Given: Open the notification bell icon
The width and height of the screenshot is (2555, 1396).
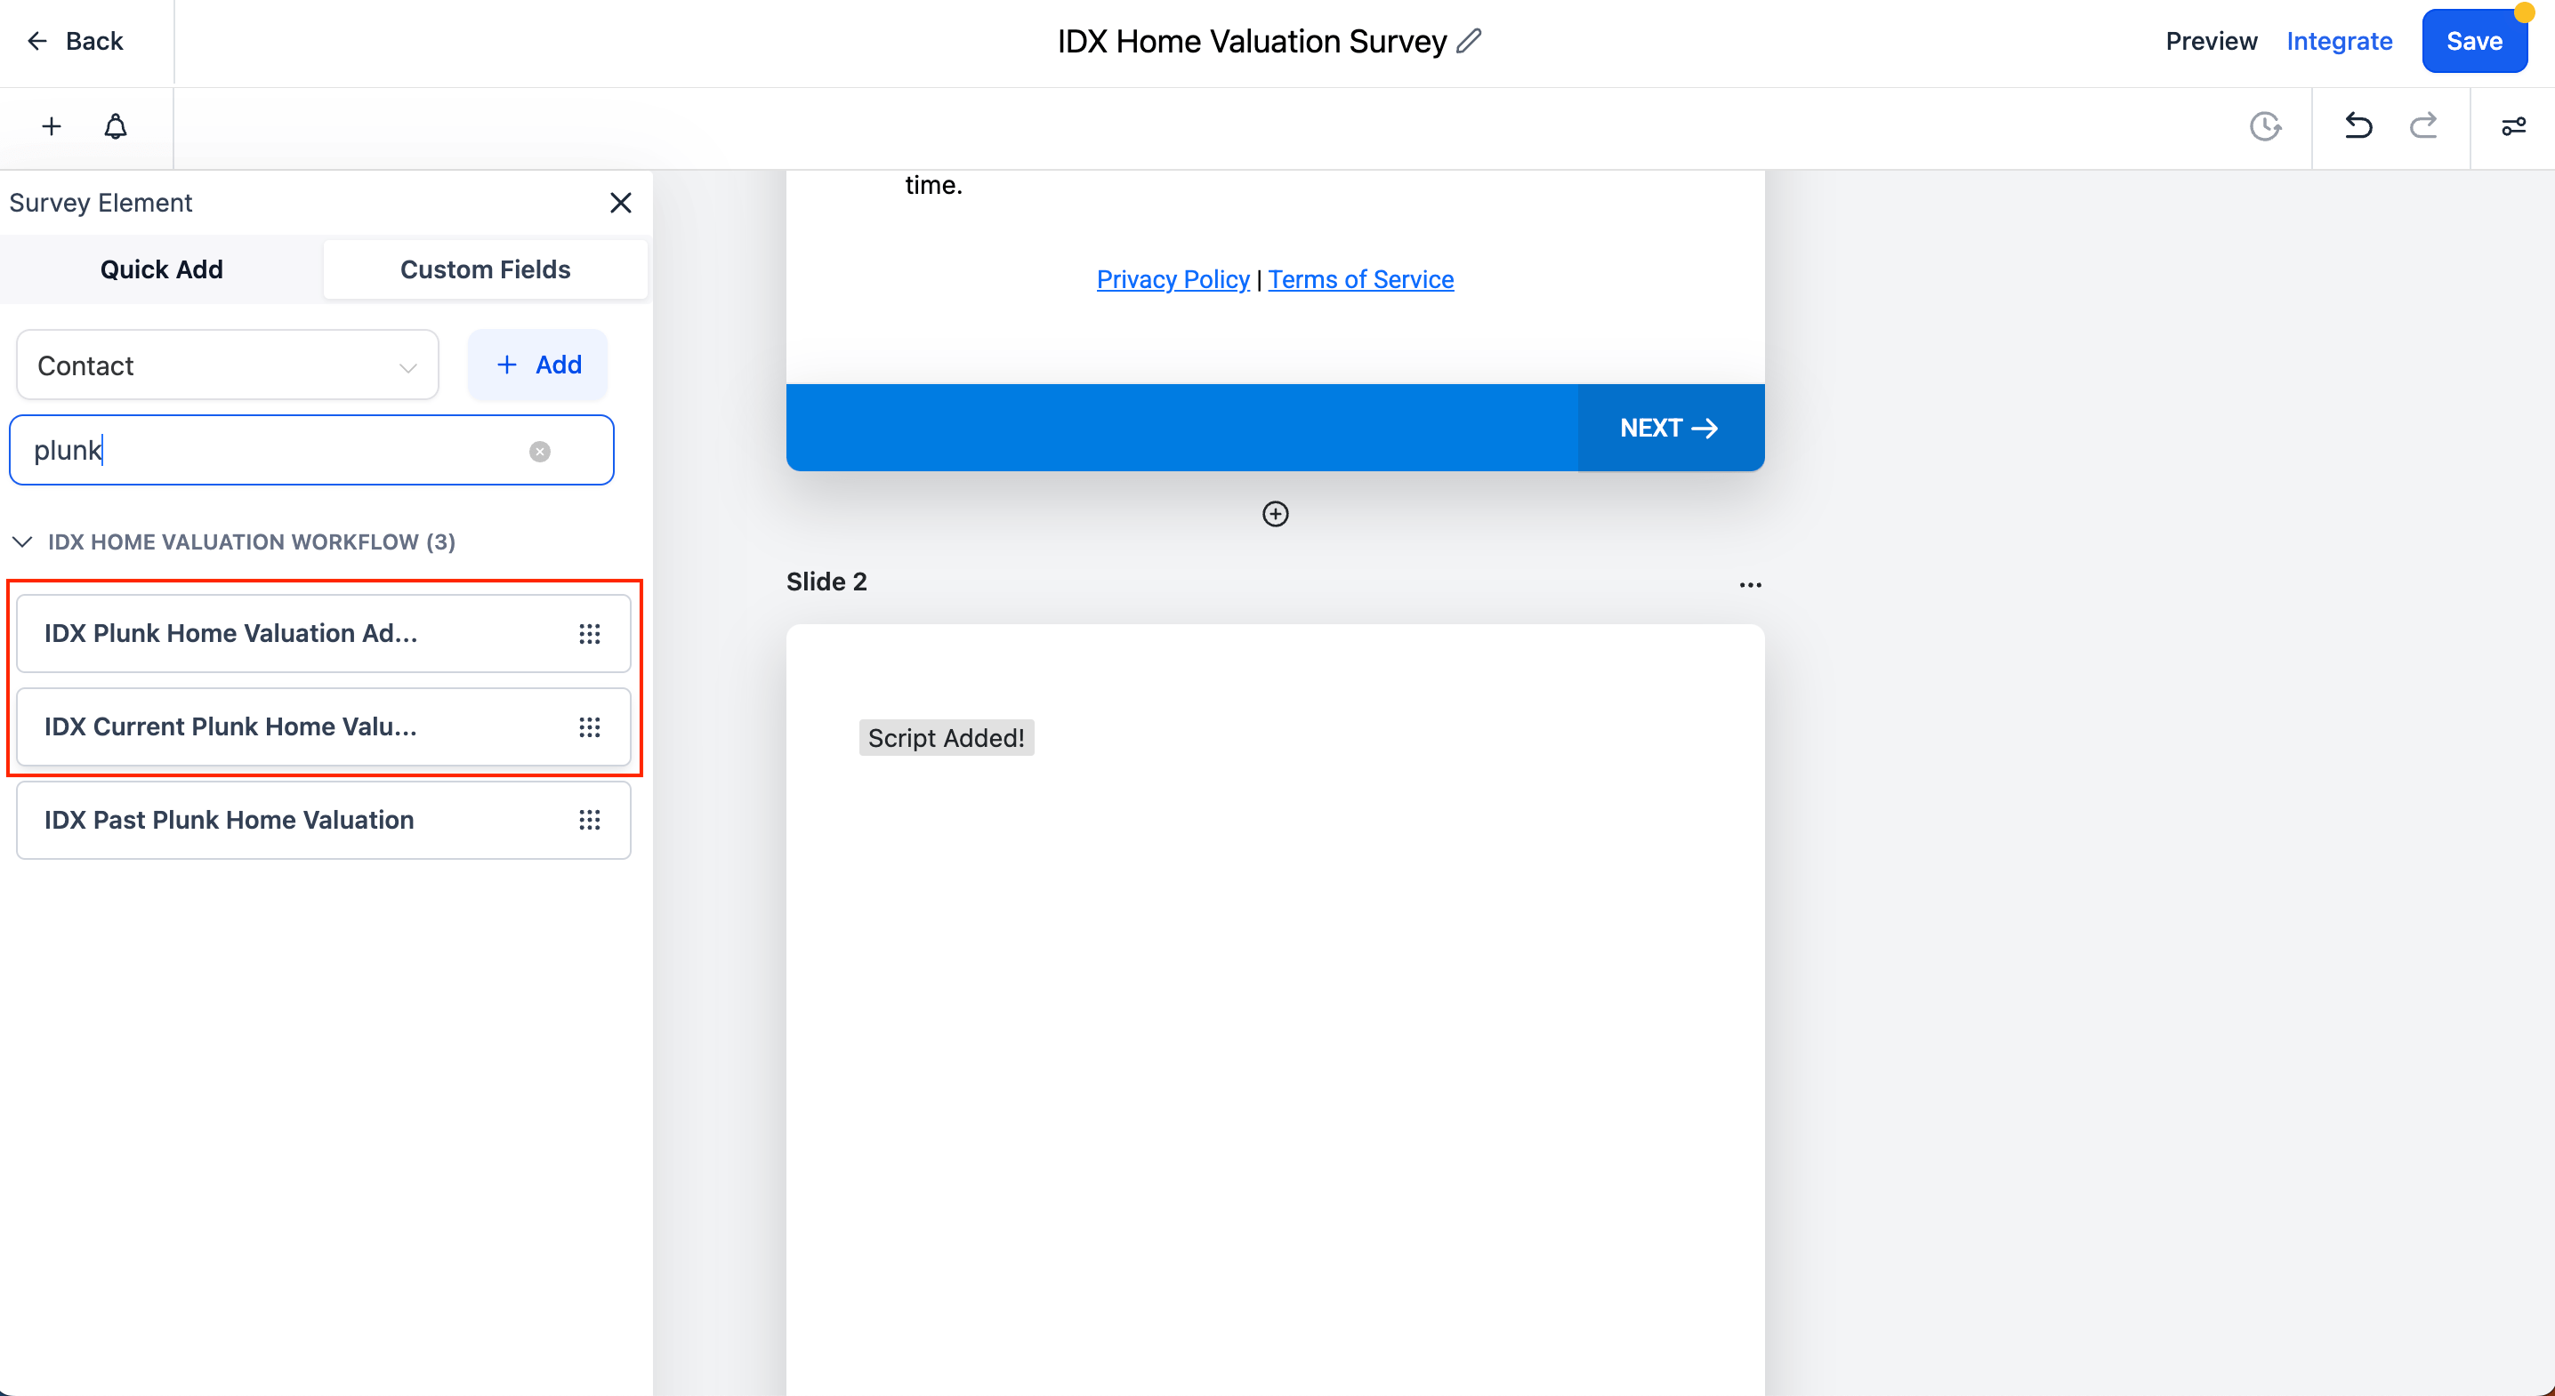Looking at the screenshot, I should click(x=116, y=127).
